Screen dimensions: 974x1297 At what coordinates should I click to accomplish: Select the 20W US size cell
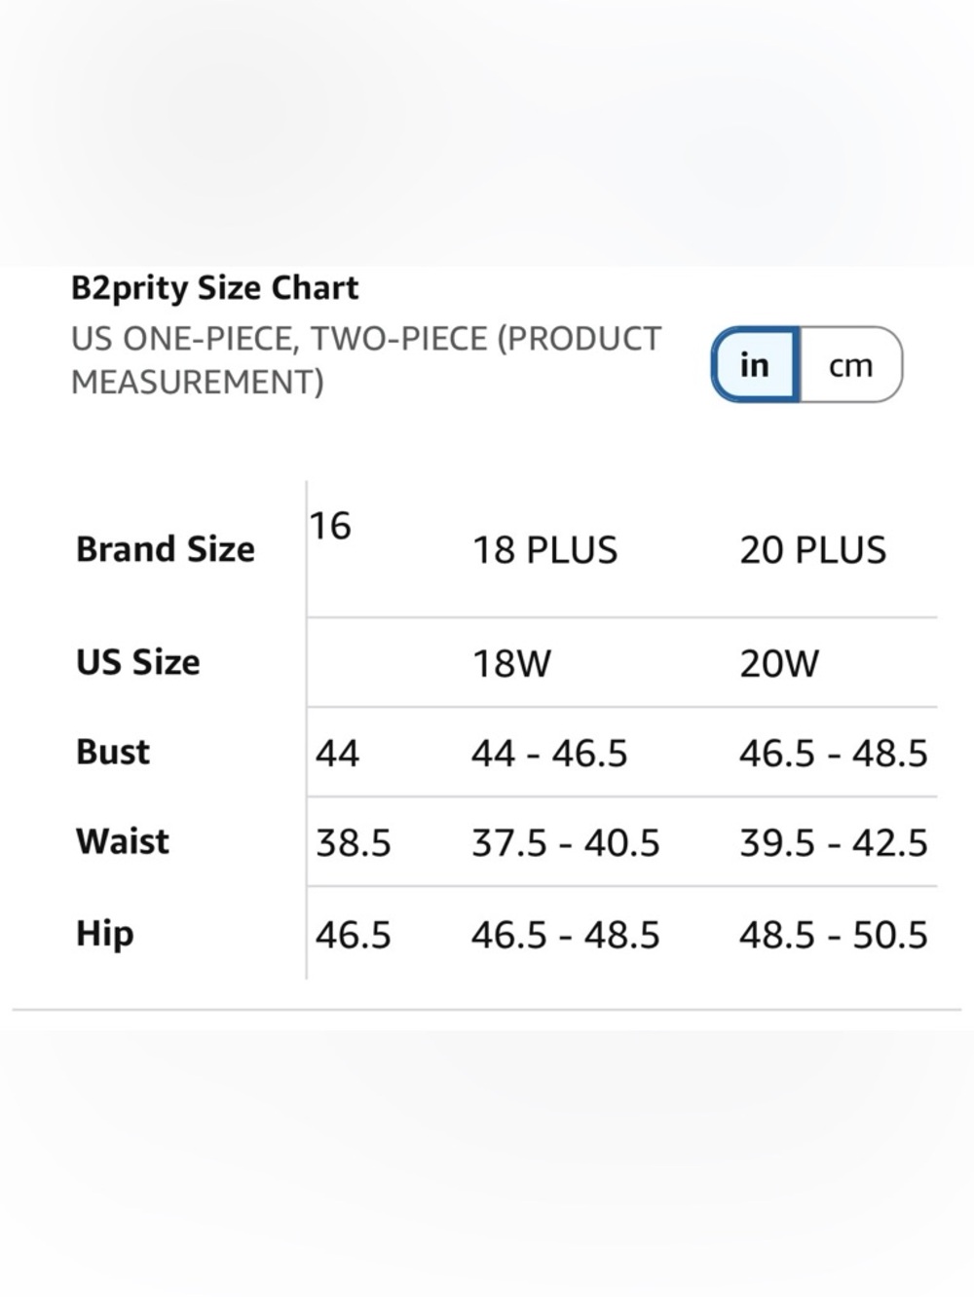click(779, 664)
